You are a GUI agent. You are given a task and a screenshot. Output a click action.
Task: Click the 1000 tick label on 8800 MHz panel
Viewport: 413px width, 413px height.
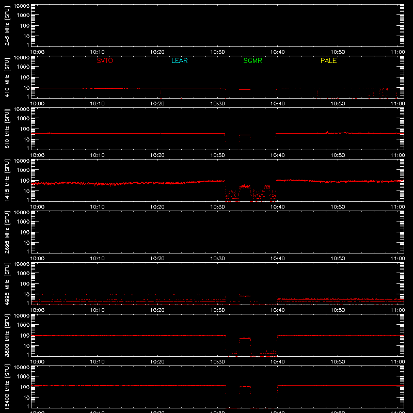[x=23, y=325]
